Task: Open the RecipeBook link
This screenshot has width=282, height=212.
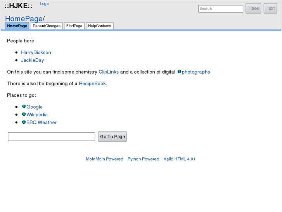Action: (x=92, y=84)
